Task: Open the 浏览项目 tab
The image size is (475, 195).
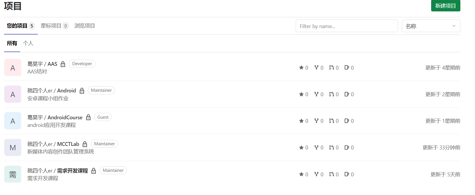Action: click(85, 26)
